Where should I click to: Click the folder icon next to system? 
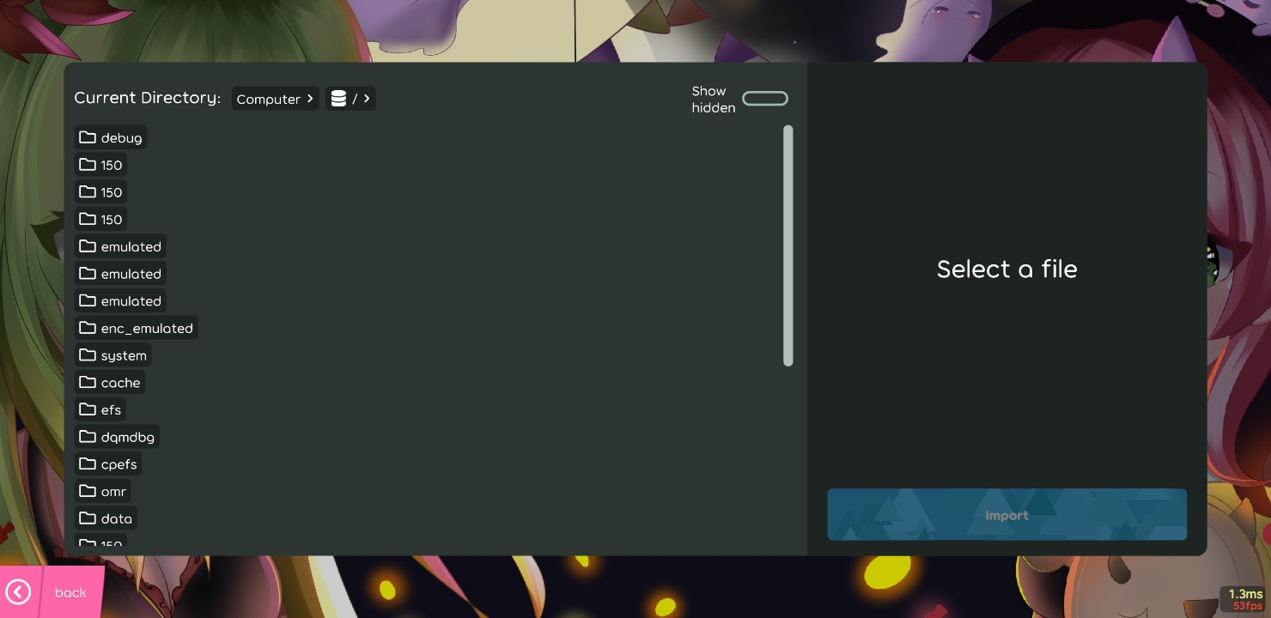click(88, 355)
